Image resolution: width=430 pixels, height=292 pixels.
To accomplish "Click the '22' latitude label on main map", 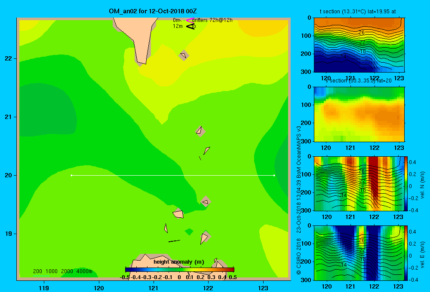I will pos(9,58).
